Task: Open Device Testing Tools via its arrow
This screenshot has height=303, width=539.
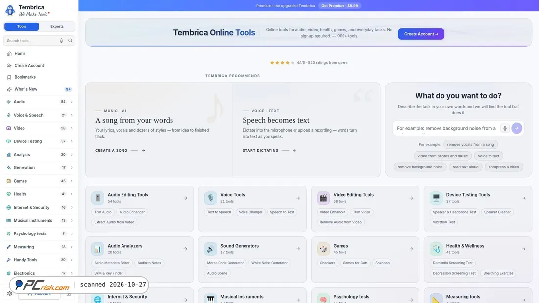Action: click(523, 198)
